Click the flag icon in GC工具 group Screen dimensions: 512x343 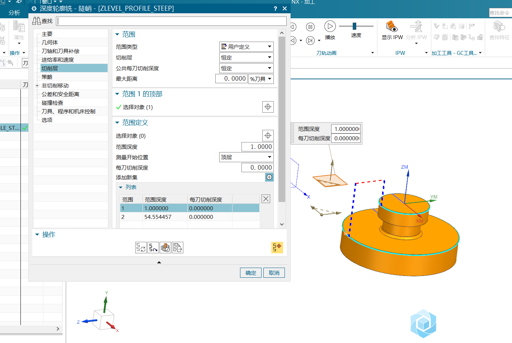pos(471,26)
